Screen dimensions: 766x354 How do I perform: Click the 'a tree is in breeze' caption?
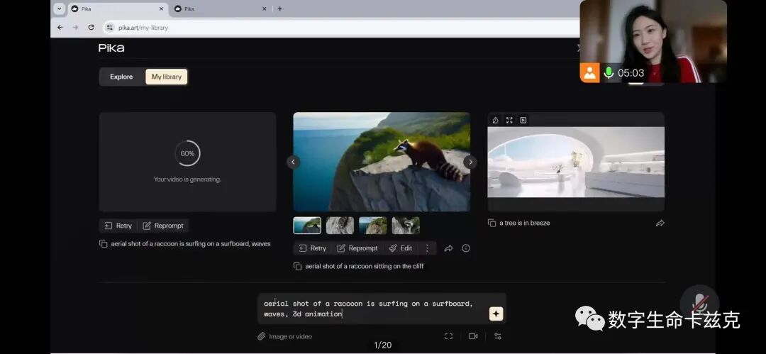tap(525, 223)
